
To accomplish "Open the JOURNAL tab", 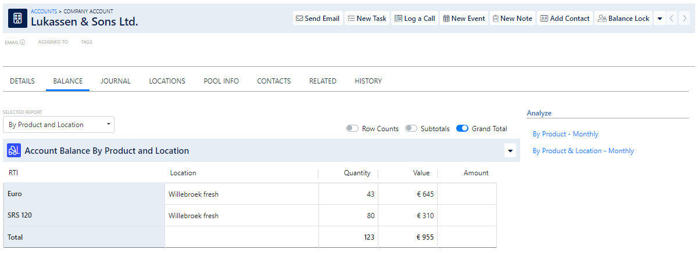I will (116, 81).
